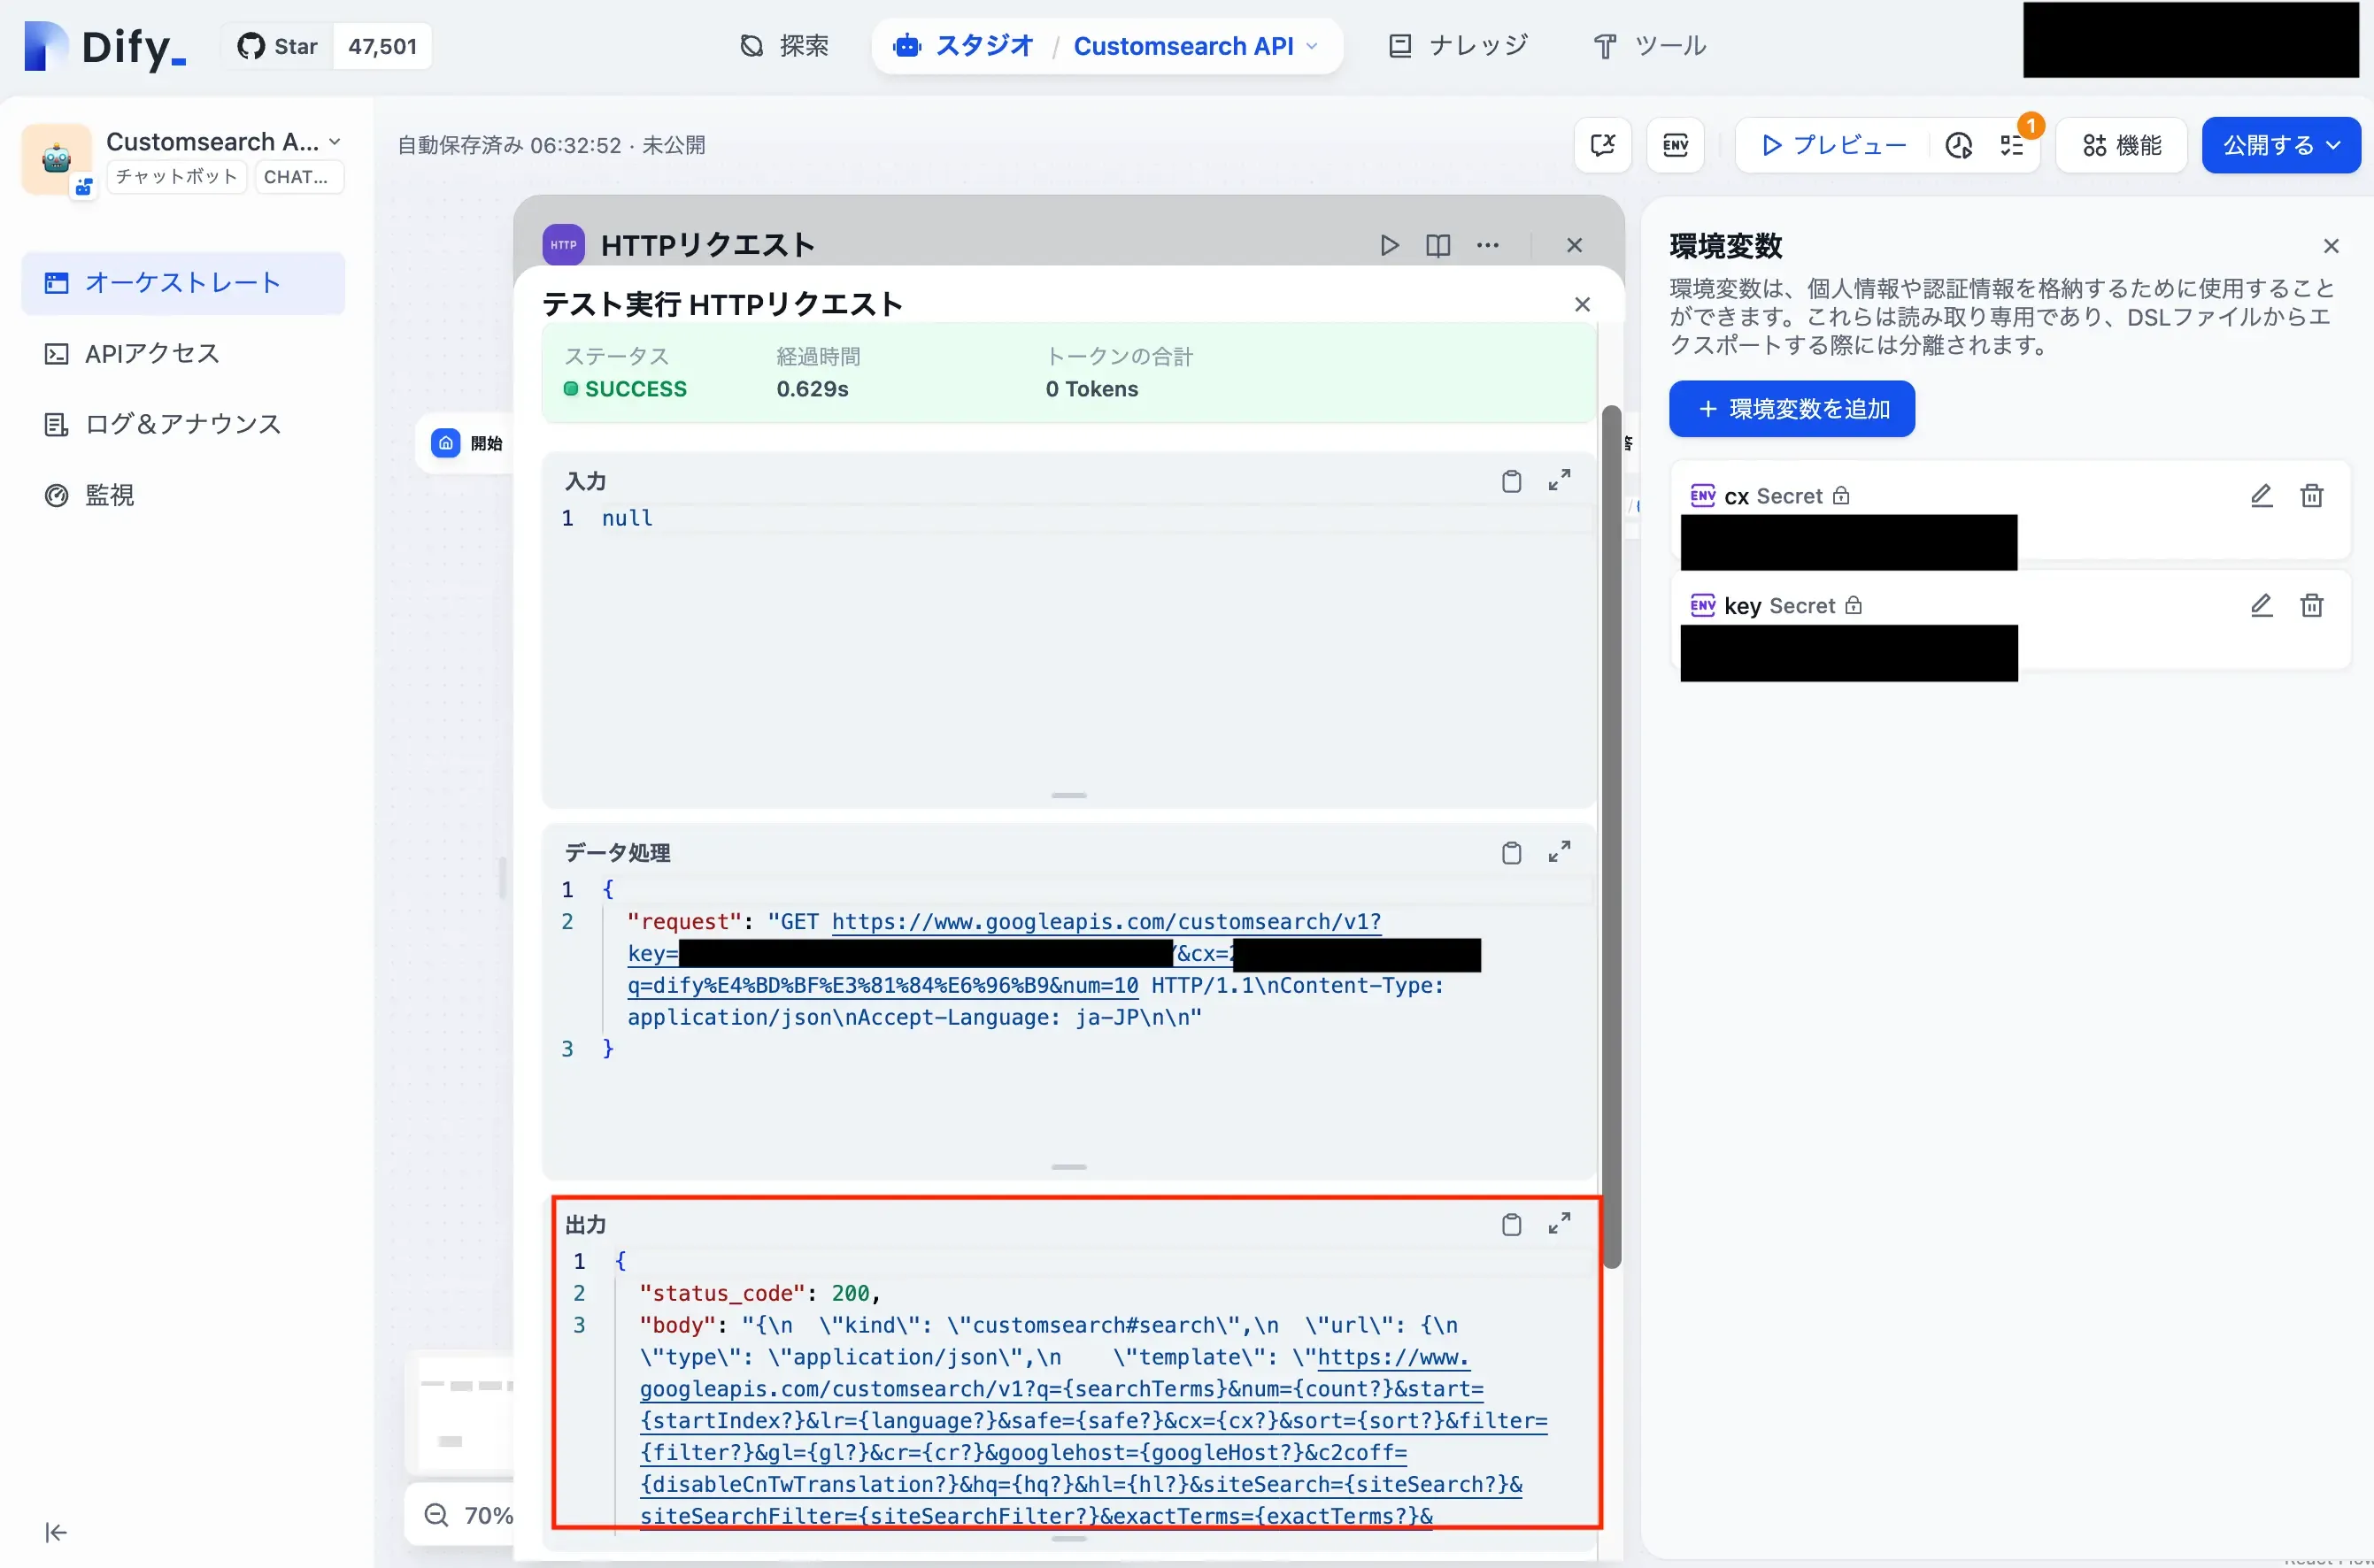Expand the データ処理 section to fullscreen
The height and width of the screenshot is (1568, 2374).
[1560, 852]
